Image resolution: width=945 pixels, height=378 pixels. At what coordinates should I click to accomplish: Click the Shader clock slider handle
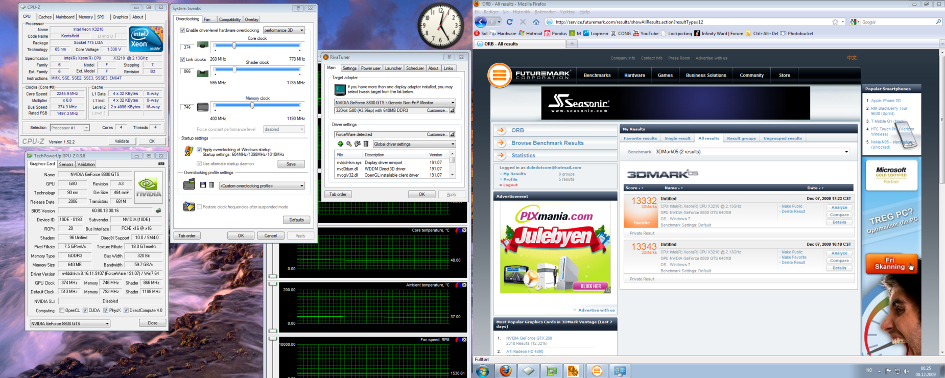point(234,69)
